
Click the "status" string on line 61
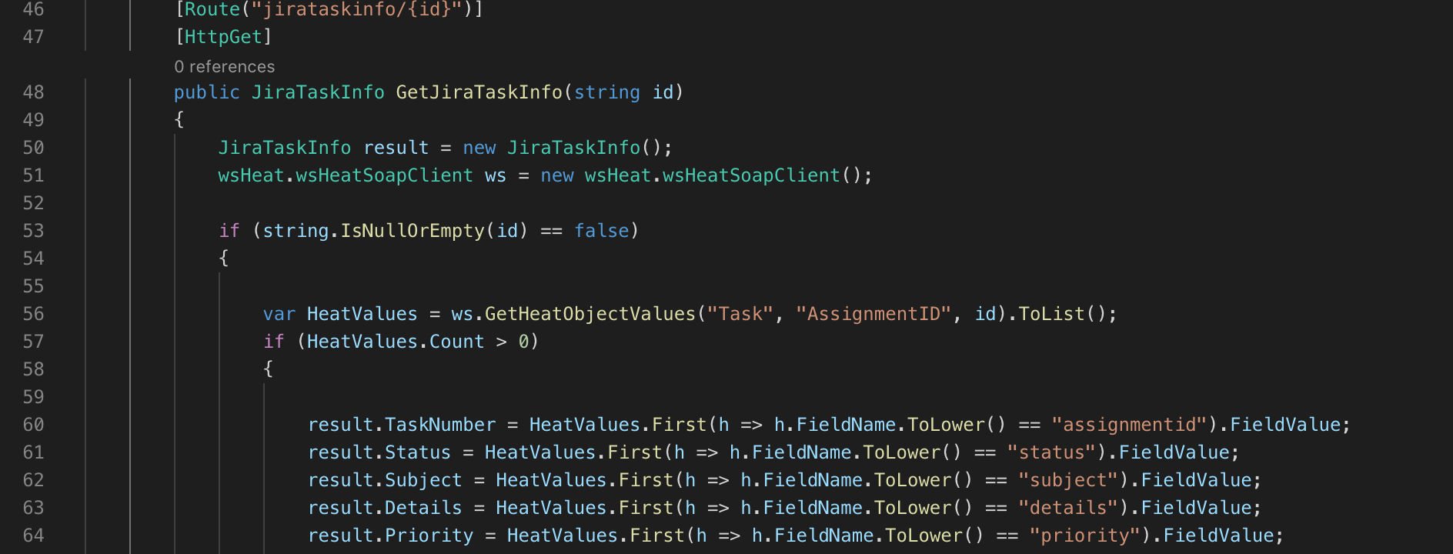click(1052, 452)
